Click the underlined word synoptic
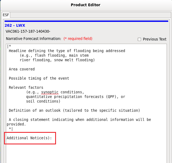Image resolution: width=172 pixels, height=163 pixels. 50,92
